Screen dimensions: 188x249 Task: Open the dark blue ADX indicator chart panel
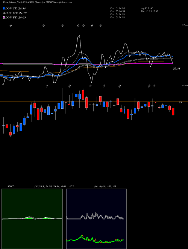(96, 219)
